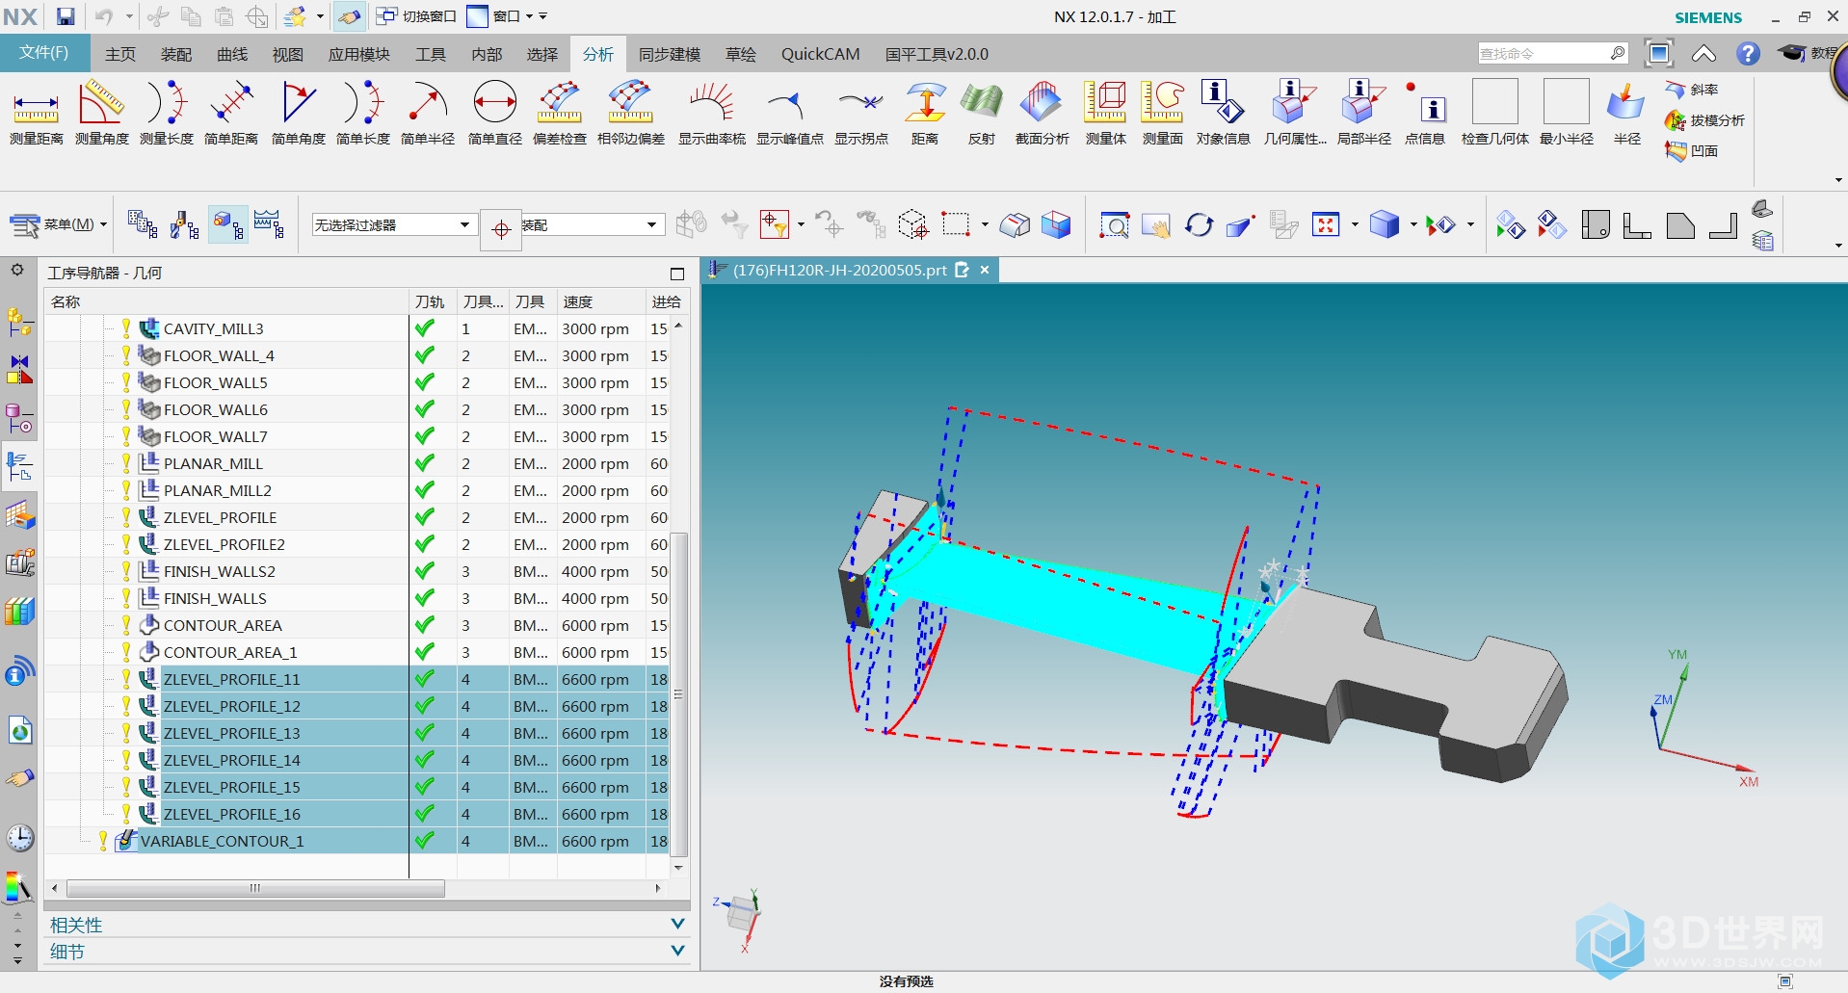Viewport: 1848px width, 993px height.
Task: Open Adjacent Edge Deviation (相邻边偏差) tool
Action: click(631, 114)
